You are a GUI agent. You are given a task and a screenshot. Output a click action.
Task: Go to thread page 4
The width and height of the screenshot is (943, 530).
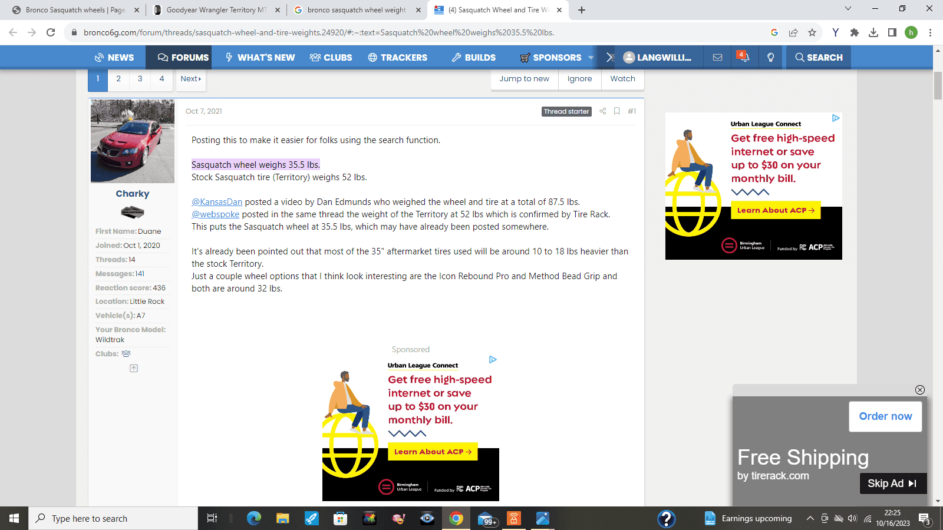[x=161, y=79]
